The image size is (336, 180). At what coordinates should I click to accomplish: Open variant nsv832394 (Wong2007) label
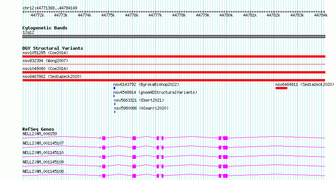coord(45,61)
